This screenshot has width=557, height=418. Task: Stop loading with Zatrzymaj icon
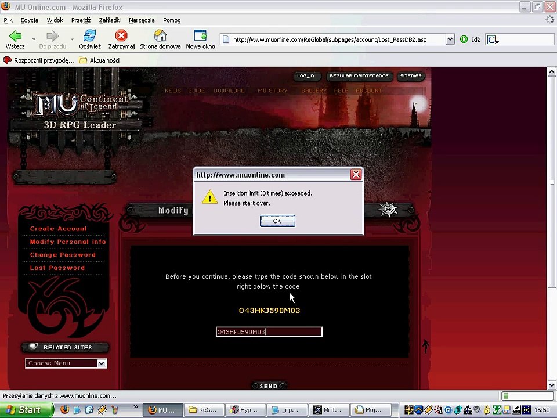[x=121, y=35]
